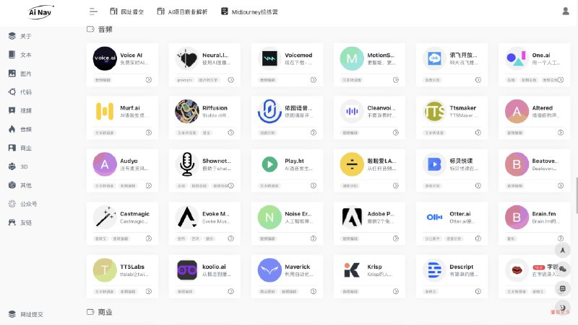Select 音频 in the sidebar

pyautogui.click(x=26, y=129)
